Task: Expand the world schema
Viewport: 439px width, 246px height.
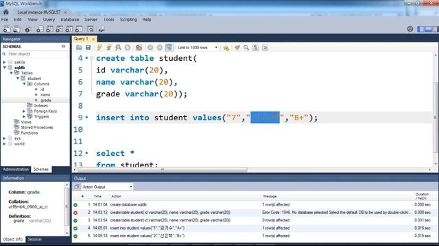Action: 4,144
